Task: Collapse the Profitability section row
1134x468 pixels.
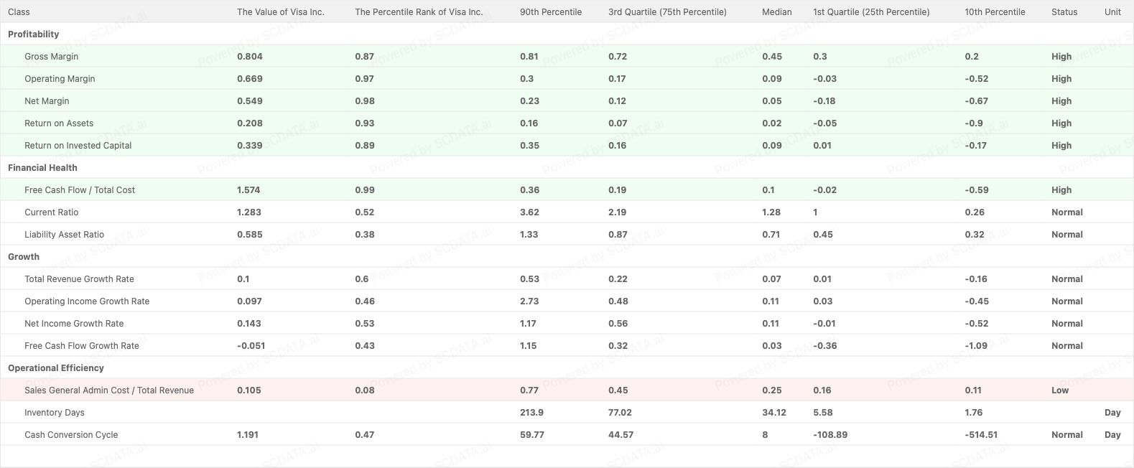Action: 34,34
